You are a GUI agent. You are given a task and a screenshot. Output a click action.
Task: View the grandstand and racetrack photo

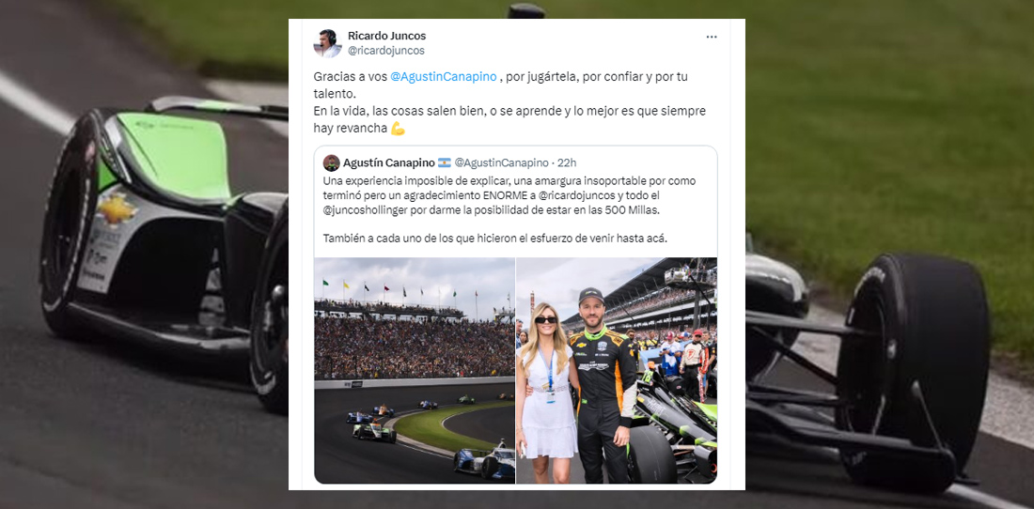415,370
